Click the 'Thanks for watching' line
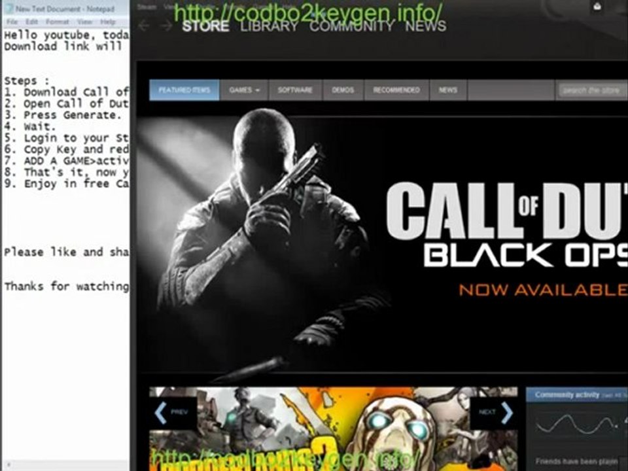Image resolution: width=628 pixels, height=471 pixels. click(x=66, y=287)
